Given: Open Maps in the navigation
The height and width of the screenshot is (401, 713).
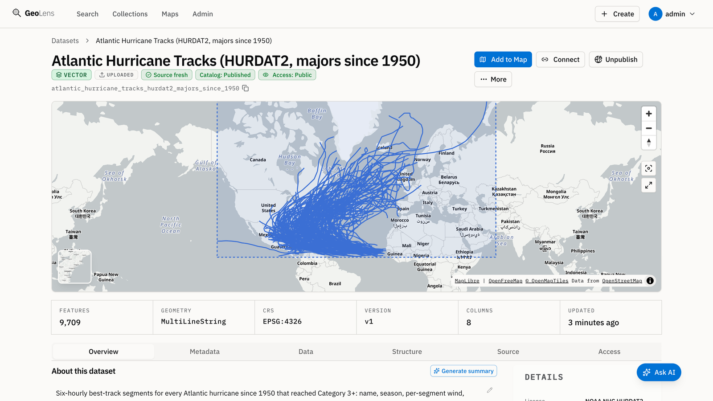Looking at the screenshot, I should tap(170, 14).
